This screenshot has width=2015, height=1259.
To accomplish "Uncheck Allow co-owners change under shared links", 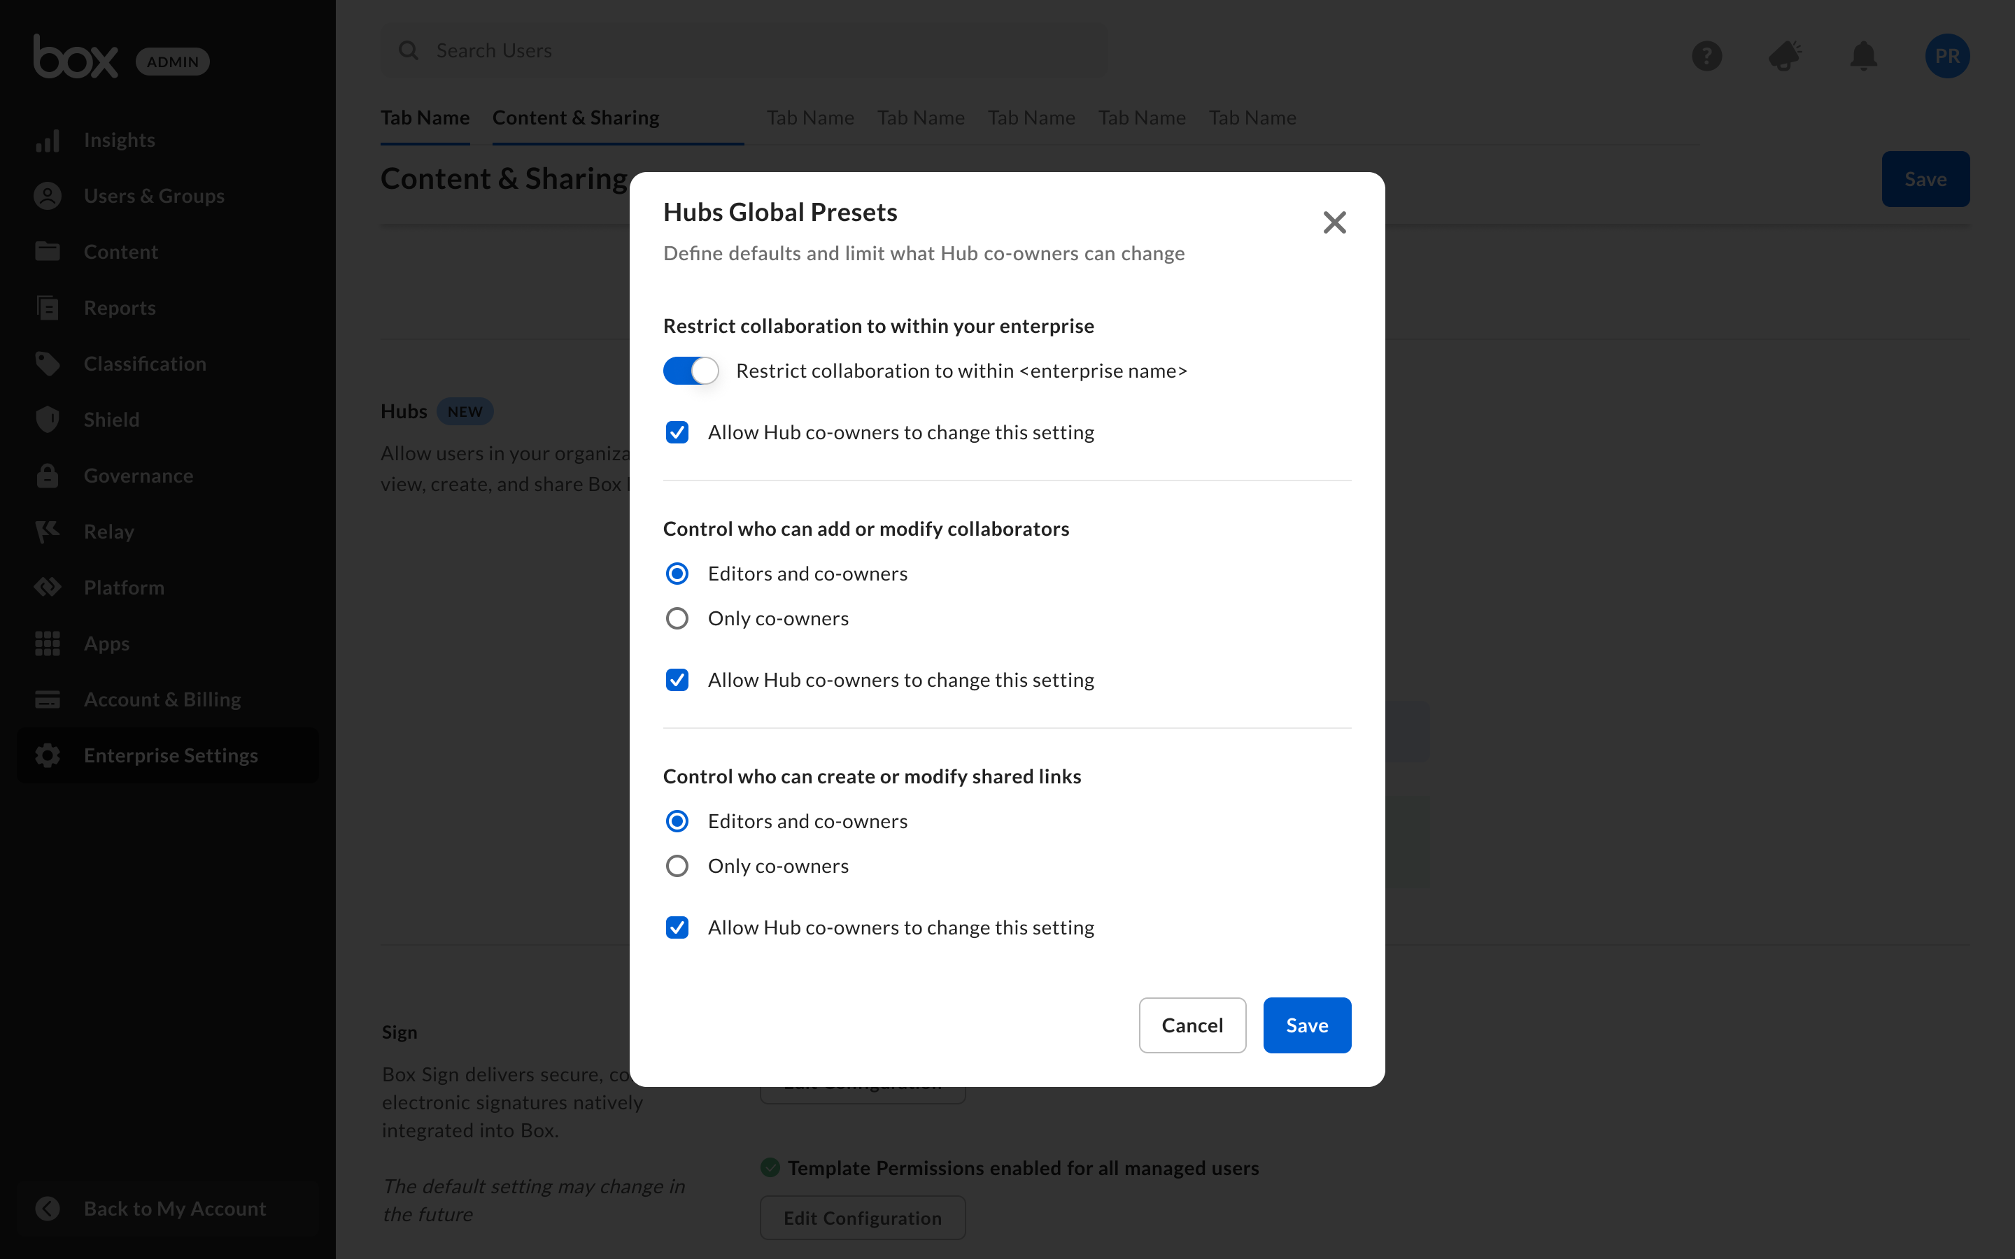I will pos(677,927).
